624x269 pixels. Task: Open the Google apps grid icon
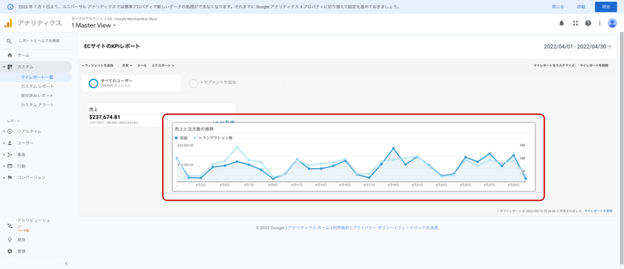click(575, 23)
